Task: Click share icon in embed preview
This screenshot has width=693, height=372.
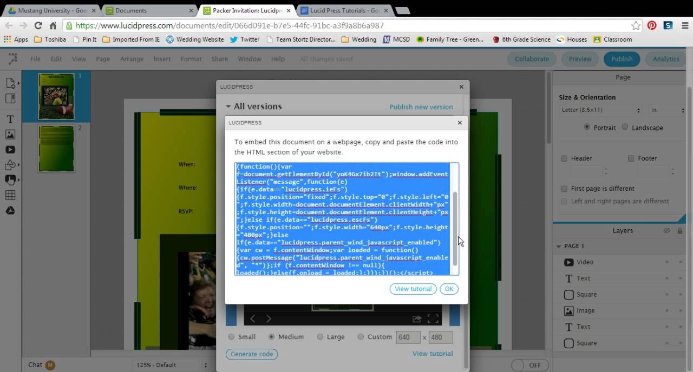Action: tap(417, 319)
